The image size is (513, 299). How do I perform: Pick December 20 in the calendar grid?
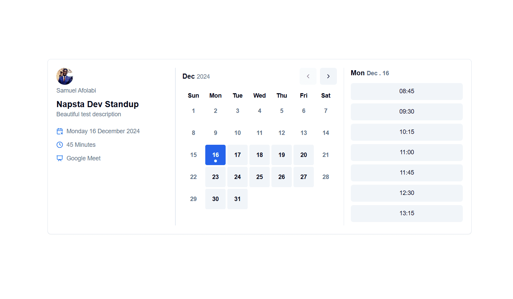[304, 155]
